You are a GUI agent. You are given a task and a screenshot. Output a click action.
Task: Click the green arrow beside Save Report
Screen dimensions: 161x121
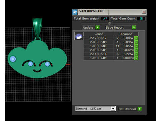pyautogui.click(x=134, y=28)
